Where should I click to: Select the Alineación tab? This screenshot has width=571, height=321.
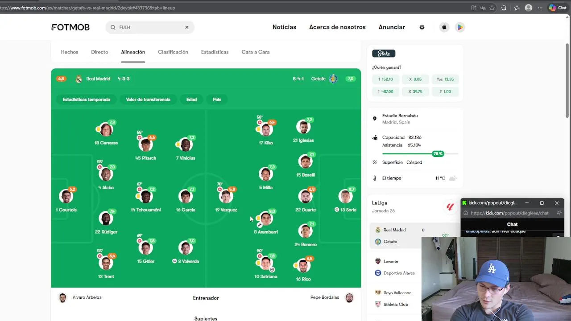pos(133,52)
